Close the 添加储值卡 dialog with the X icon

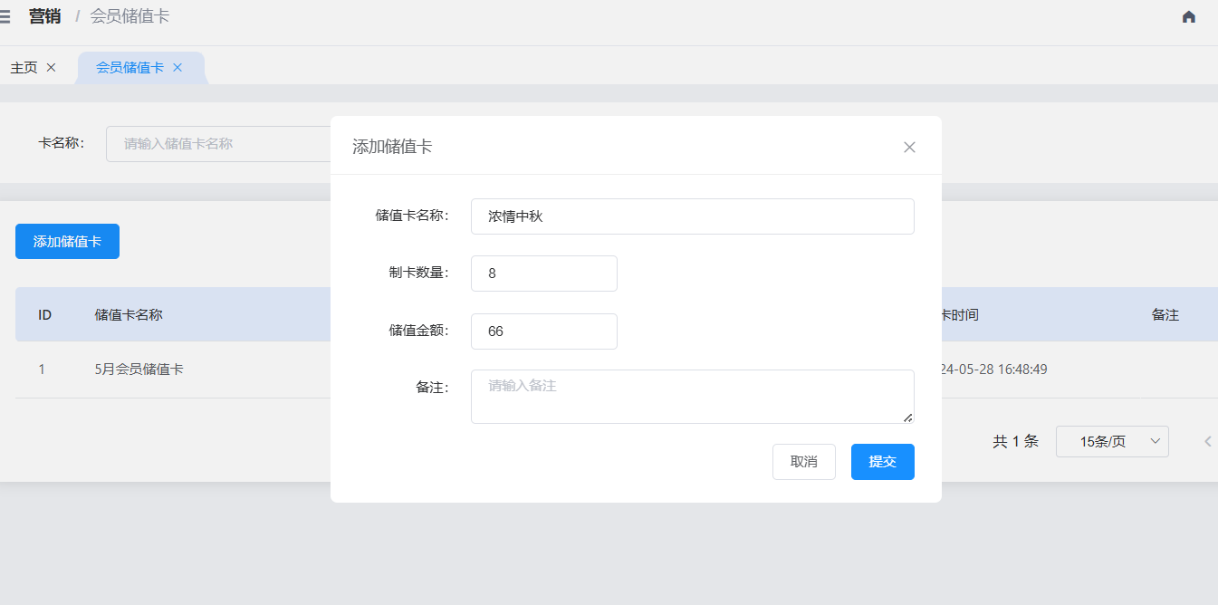(x=910, y=147)
